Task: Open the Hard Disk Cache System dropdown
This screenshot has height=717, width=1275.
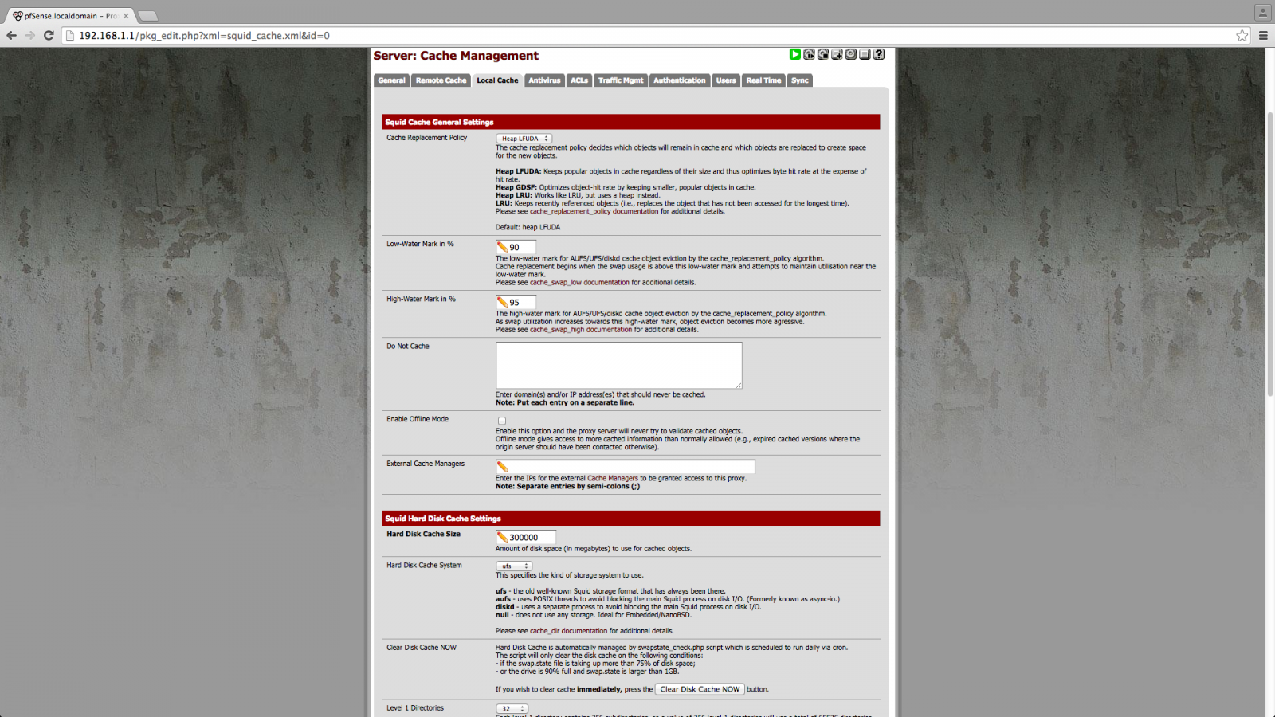Action: click(513, 566)
